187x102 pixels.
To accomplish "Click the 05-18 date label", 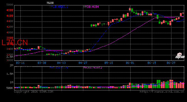I will click(109, 63).
